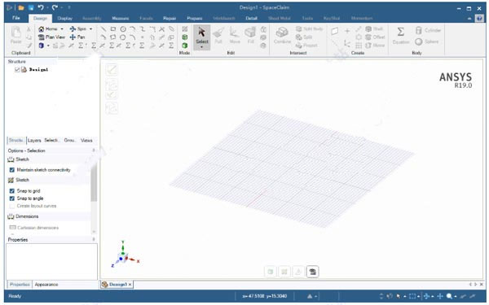Switch to Section mode using middle green cube

[x=185, y=37]
